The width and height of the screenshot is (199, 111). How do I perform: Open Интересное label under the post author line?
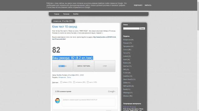point(62,77)
